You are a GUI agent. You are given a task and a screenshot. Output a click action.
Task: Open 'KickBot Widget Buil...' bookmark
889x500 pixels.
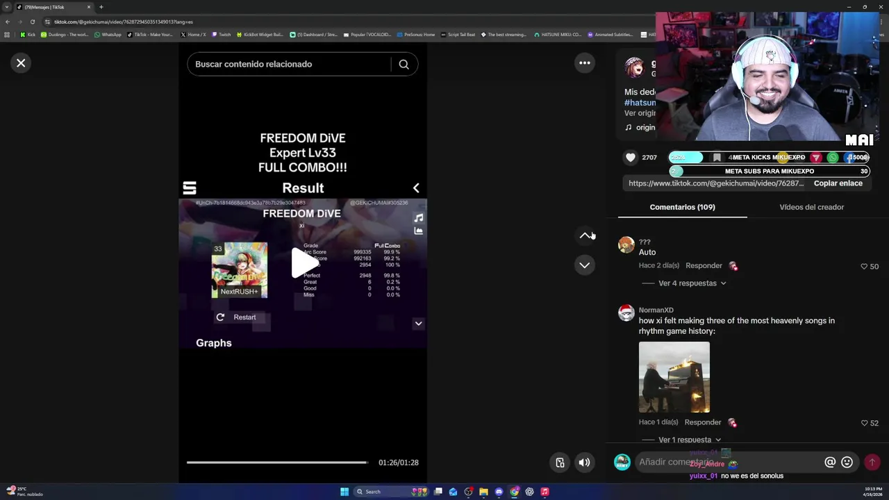(x=260, y=35)
